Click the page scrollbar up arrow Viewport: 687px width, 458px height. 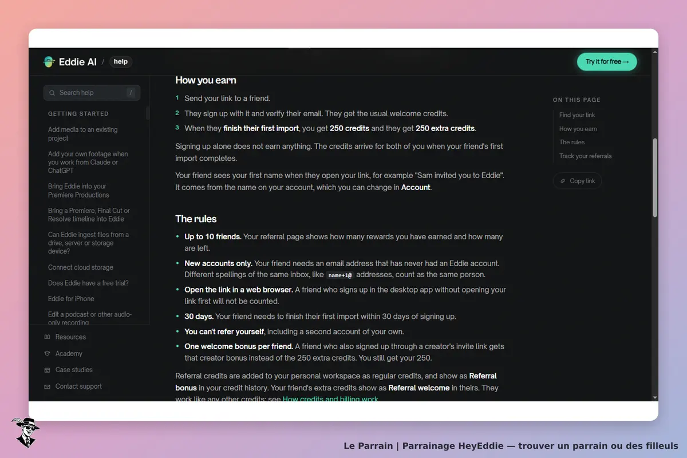(655, 52)
